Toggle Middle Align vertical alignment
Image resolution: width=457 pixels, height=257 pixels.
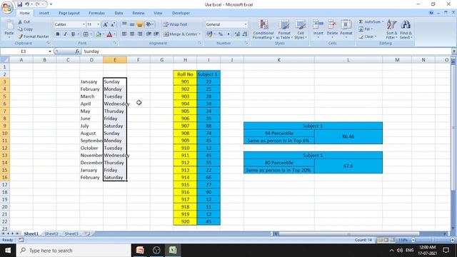pos(132,24)
